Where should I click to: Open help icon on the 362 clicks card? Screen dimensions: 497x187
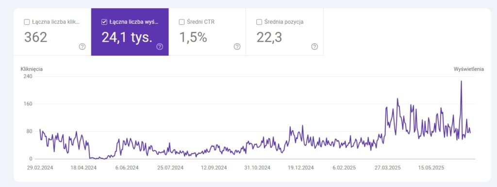pyautogui.click(x=82, y=47)
